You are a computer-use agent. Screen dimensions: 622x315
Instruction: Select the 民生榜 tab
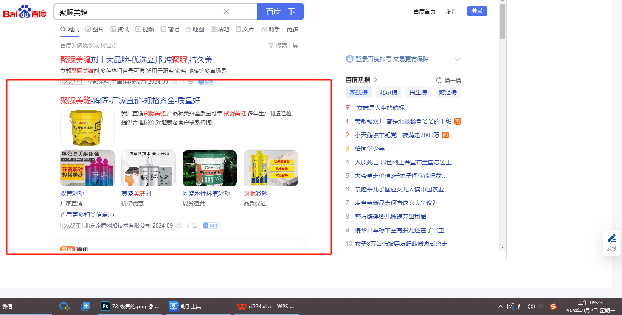418,92
